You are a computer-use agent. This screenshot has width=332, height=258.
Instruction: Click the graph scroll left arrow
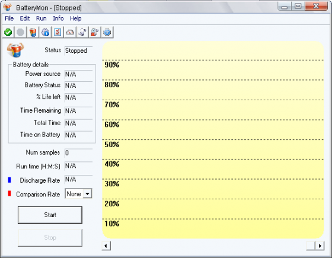tap(106, 246)
